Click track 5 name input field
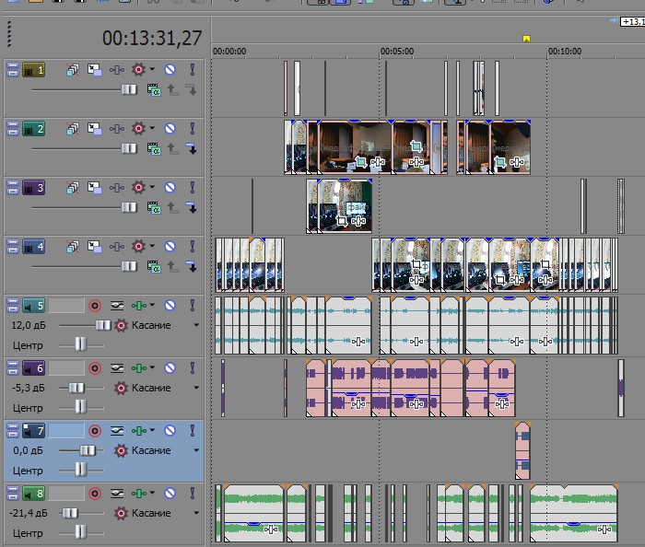Image resolution: width=645 pixels, height=547 pixels. 66,306
